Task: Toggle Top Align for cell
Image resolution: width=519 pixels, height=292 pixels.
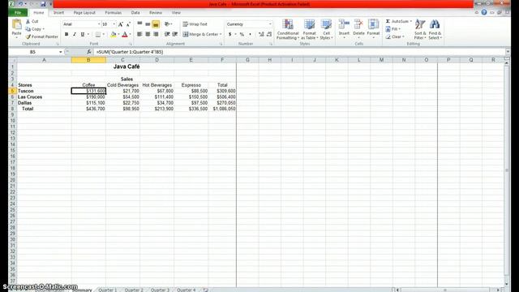Action: point(139,24)
